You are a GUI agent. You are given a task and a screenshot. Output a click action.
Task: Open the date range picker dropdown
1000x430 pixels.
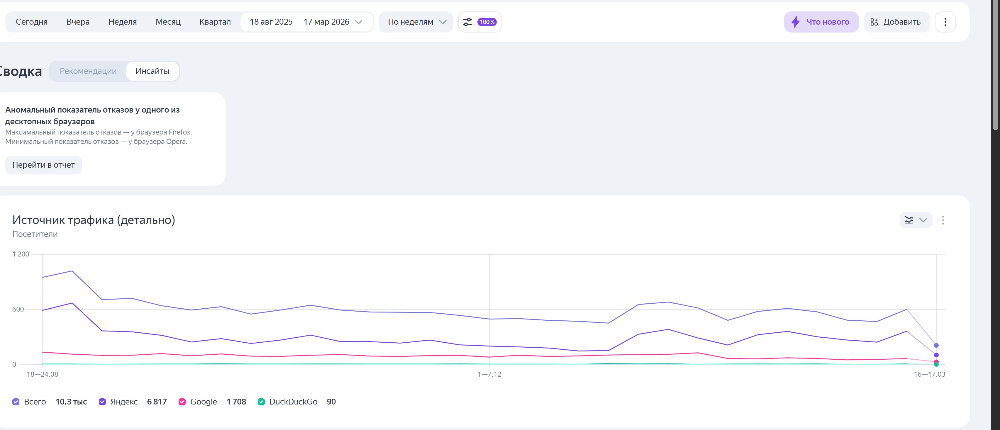click(x=306, y=22)
